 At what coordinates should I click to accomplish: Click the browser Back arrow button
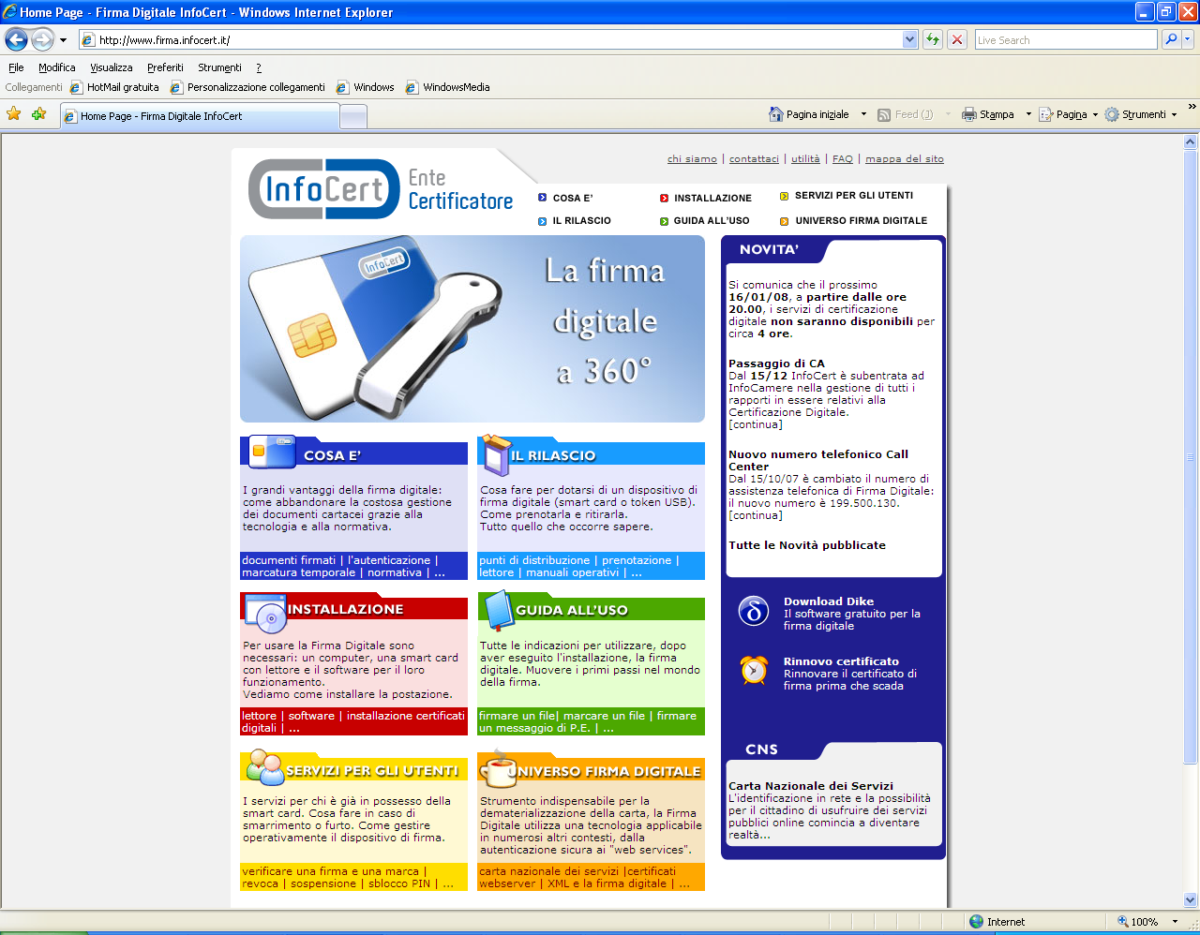(16, 39)
